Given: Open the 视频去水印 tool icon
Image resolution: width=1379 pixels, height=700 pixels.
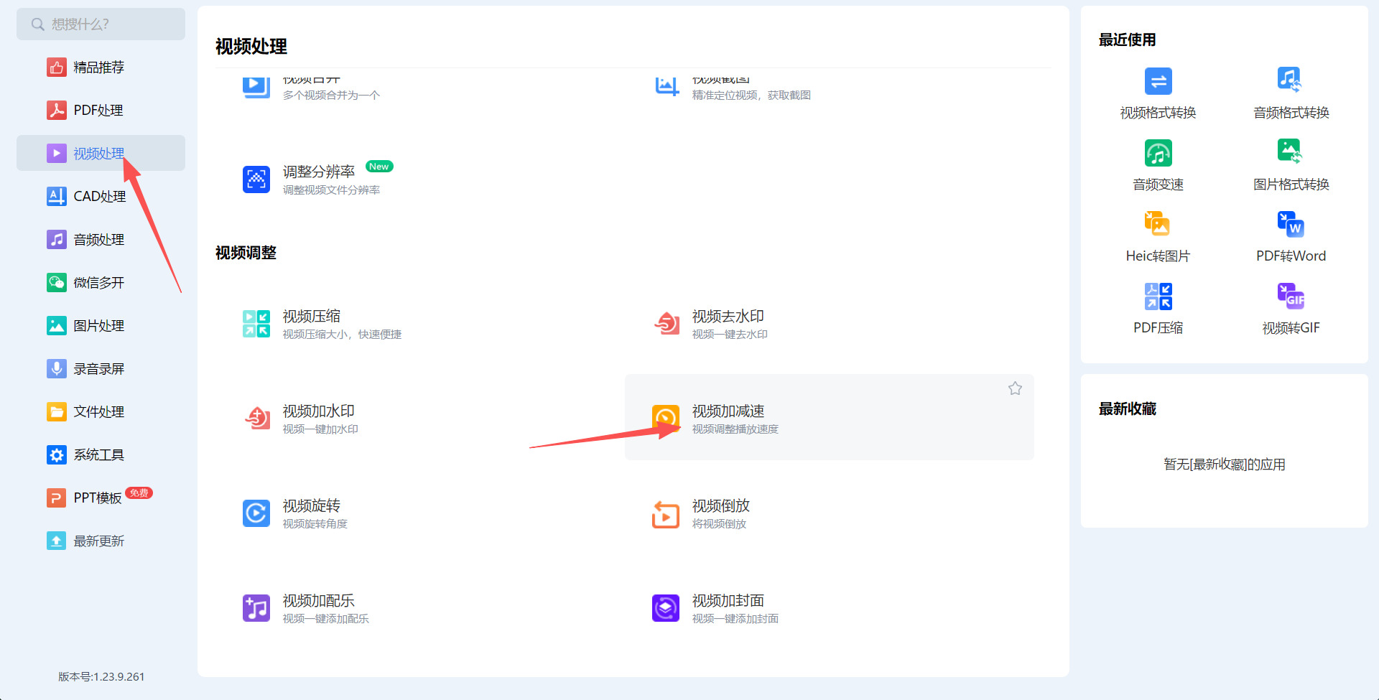Looking at the screenshot, I should click(x=666, y=324).
